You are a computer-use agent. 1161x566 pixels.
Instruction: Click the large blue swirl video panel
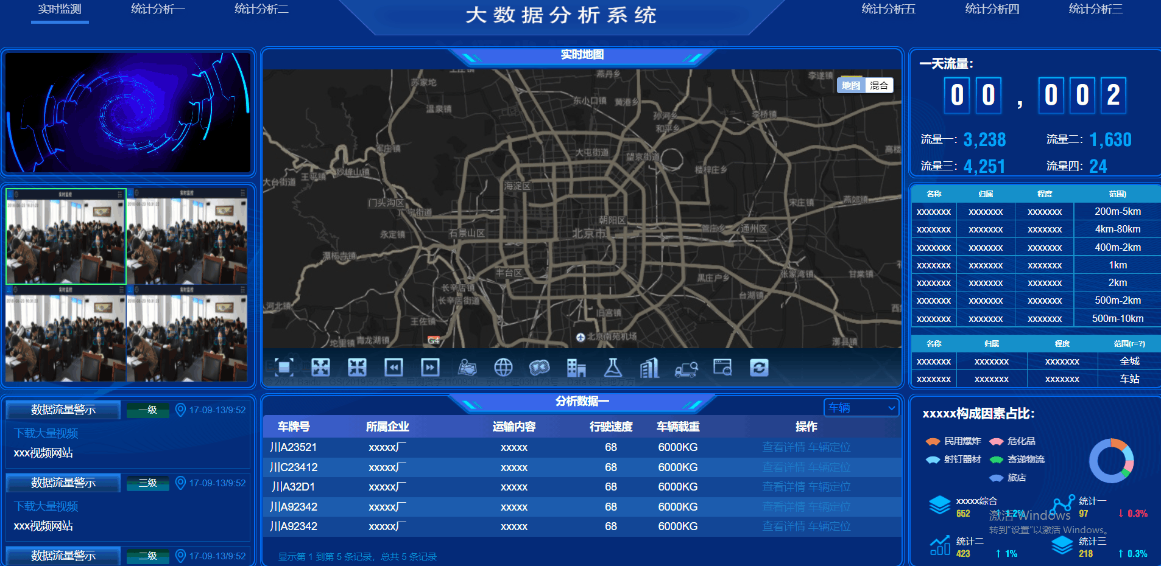click(x=128, y=113)
